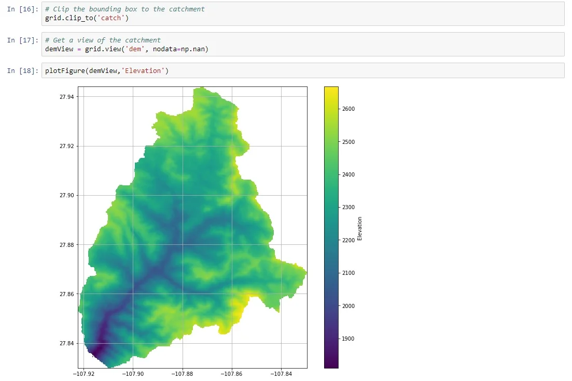Click the −107.86 longitude axis label
The height and width of the screenshot is (381, 572).
[x=232, y=374]
